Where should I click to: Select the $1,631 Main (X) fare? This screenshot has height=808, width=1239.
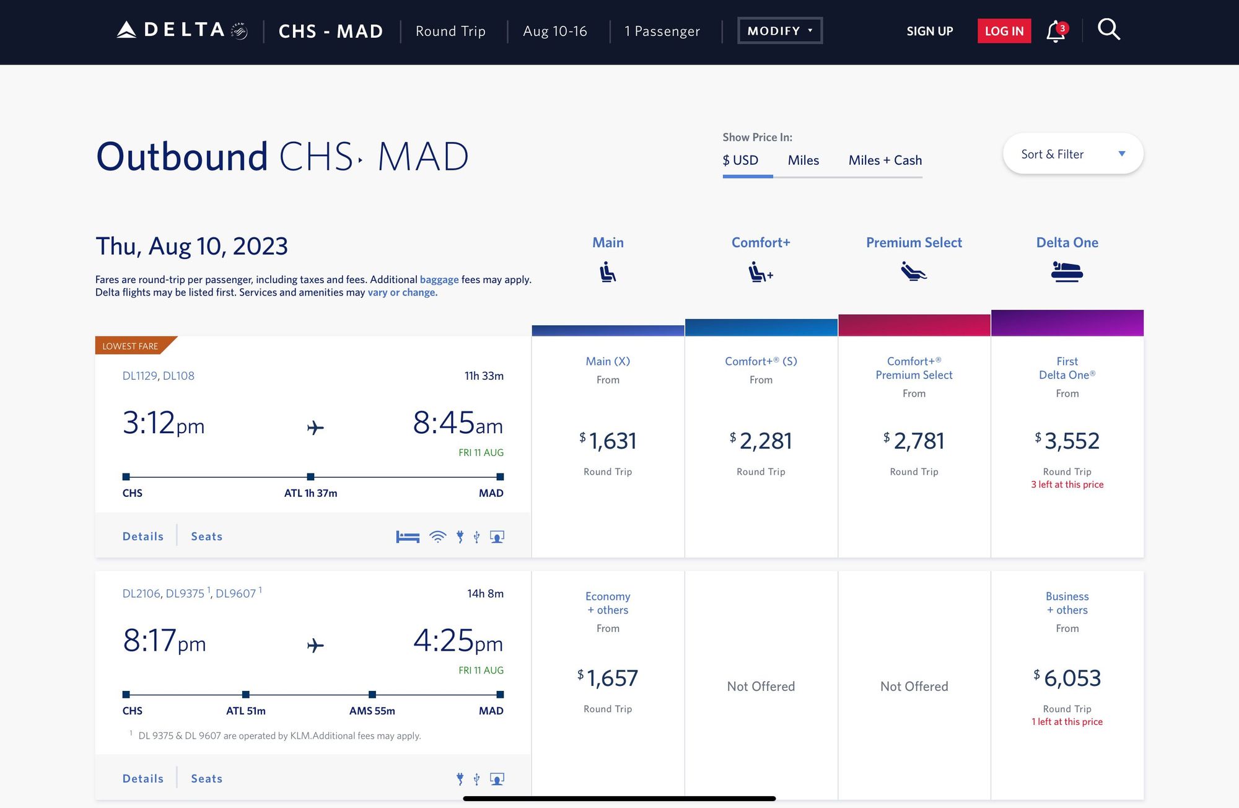pos(608,441)
